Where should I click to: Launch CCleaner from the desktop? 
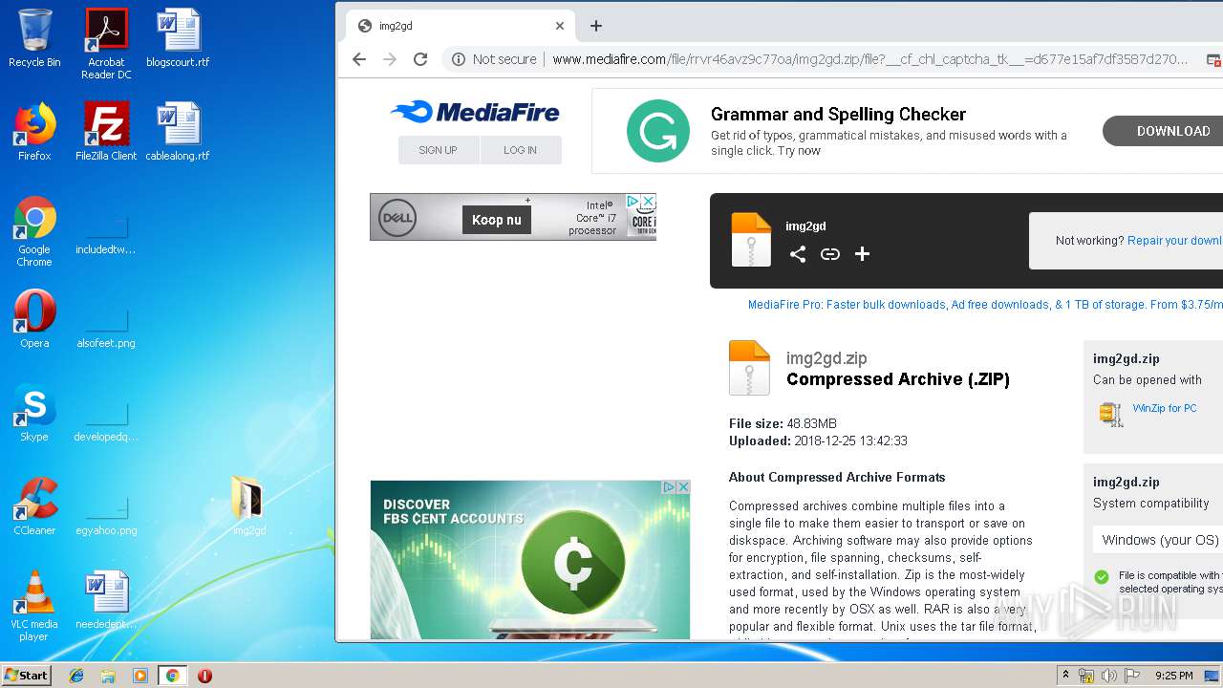coord(34,506)
